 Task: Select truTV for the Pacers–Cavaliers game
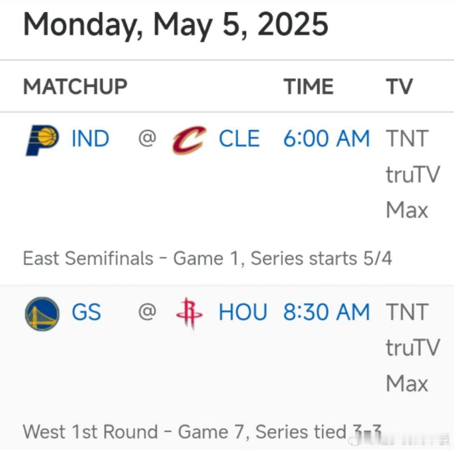pos(413,174)
